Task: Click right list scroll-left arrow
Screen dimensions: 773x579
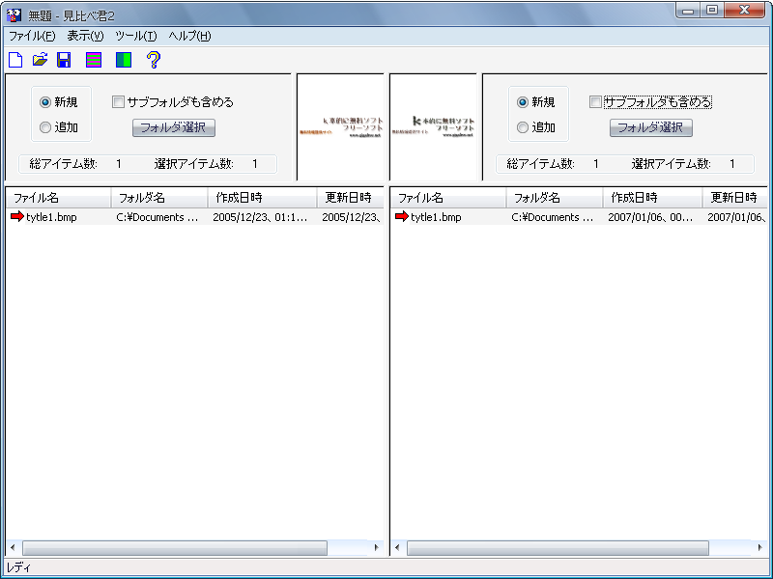Action: point(397,547)
